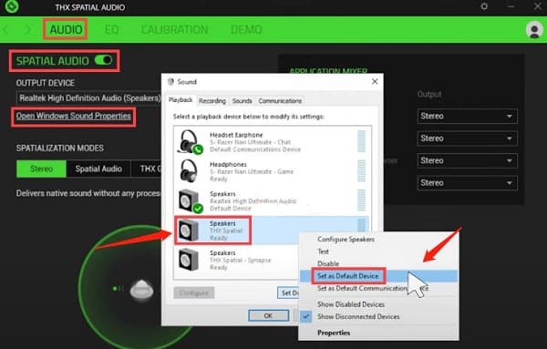Image resolution: width=547 pixels, height=349 pixels.
Task: Open the Output Device Realtek dropdown
Action: 89,98
